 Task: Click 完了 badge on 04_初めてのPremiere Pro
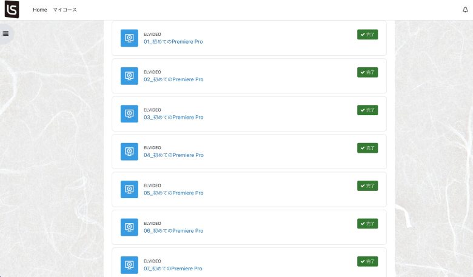click(x=367, y=148)
